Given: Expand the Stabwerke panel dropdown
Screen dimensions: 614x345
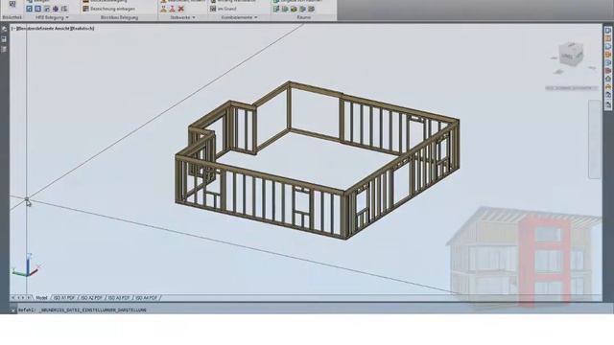Looking at the screenshot, I should click(x=194, y=17).
